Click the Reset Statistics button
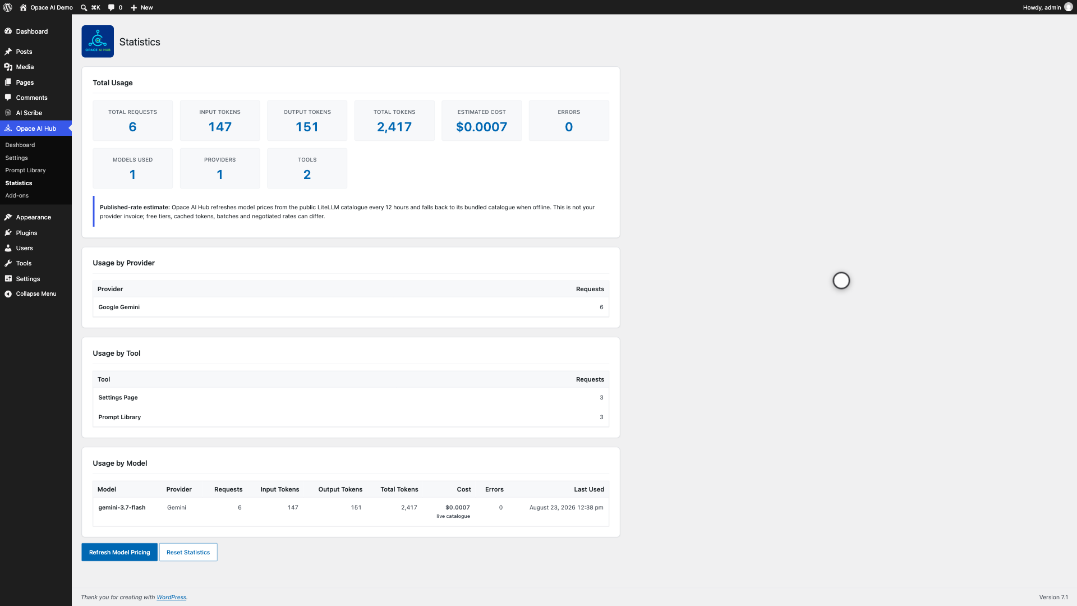 click(188, 552)
